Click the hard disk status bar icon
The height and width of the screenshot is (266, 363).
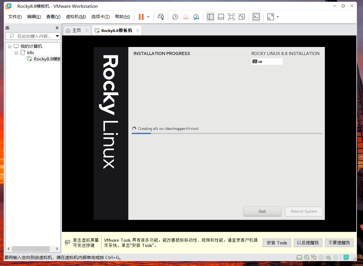[300, 257]
